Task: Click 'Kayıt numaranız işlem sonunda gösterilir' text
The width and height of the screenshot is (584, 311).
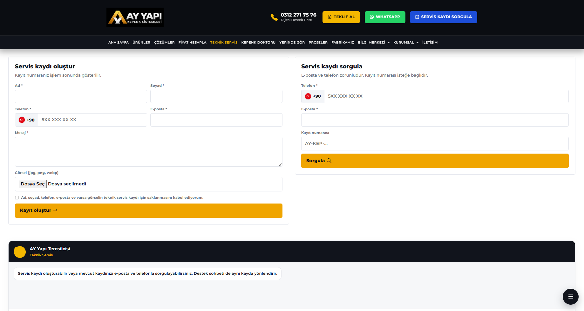Action: coord(58,75)
